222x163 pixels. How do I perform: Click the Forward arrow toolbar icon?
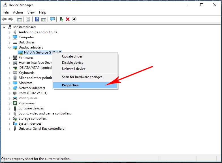(11, 19)
